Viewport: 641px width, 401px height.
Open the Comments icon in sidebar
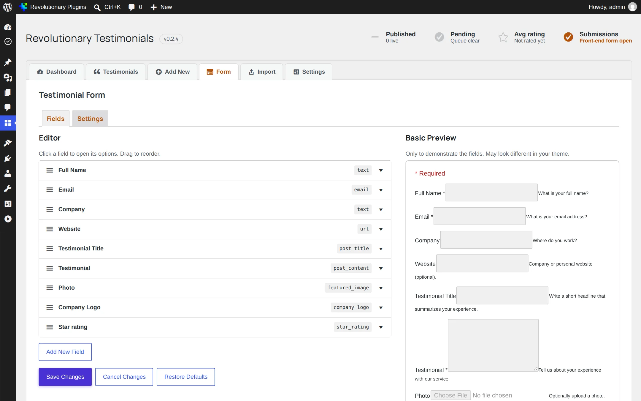8,108
